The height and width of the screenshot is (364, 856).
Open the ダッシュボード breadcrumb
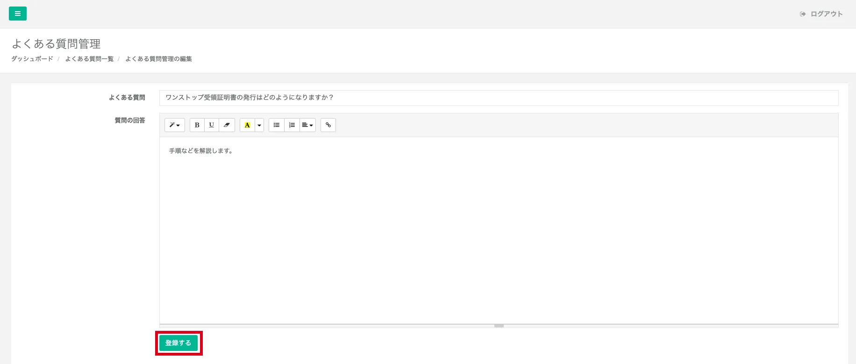[x=32, y=59]
